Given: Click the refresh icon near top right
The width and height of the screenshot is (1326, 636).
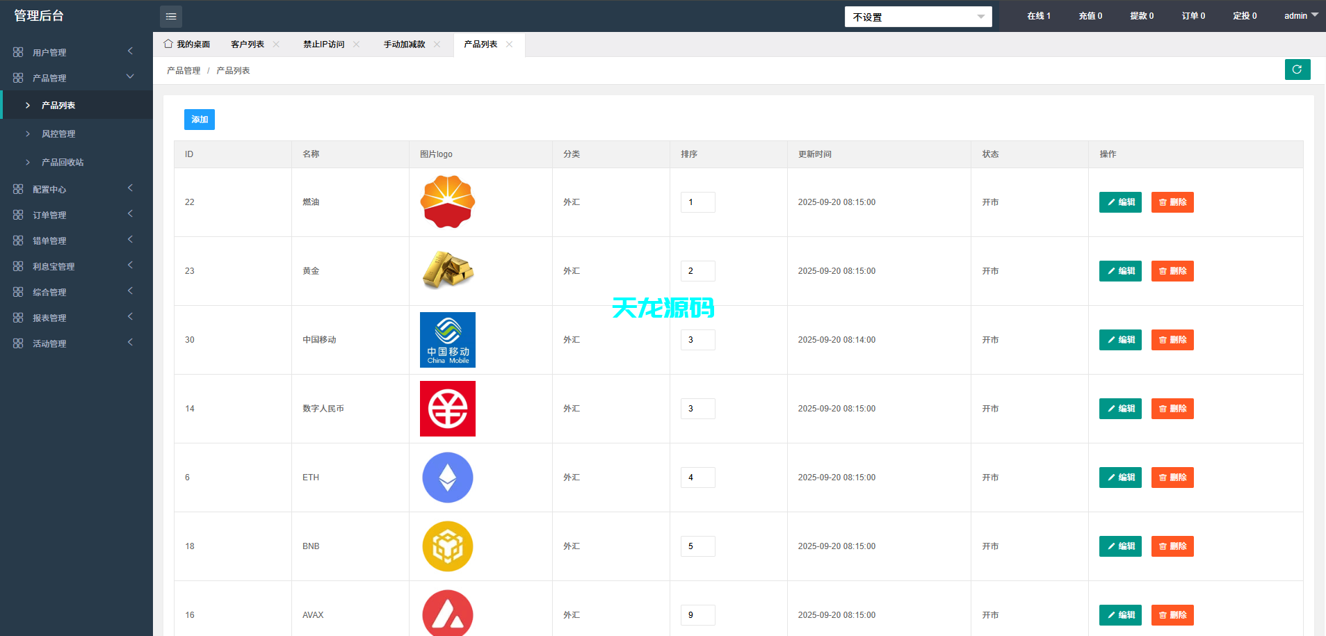Looking at the screenshot, I should coord(1297,70).
